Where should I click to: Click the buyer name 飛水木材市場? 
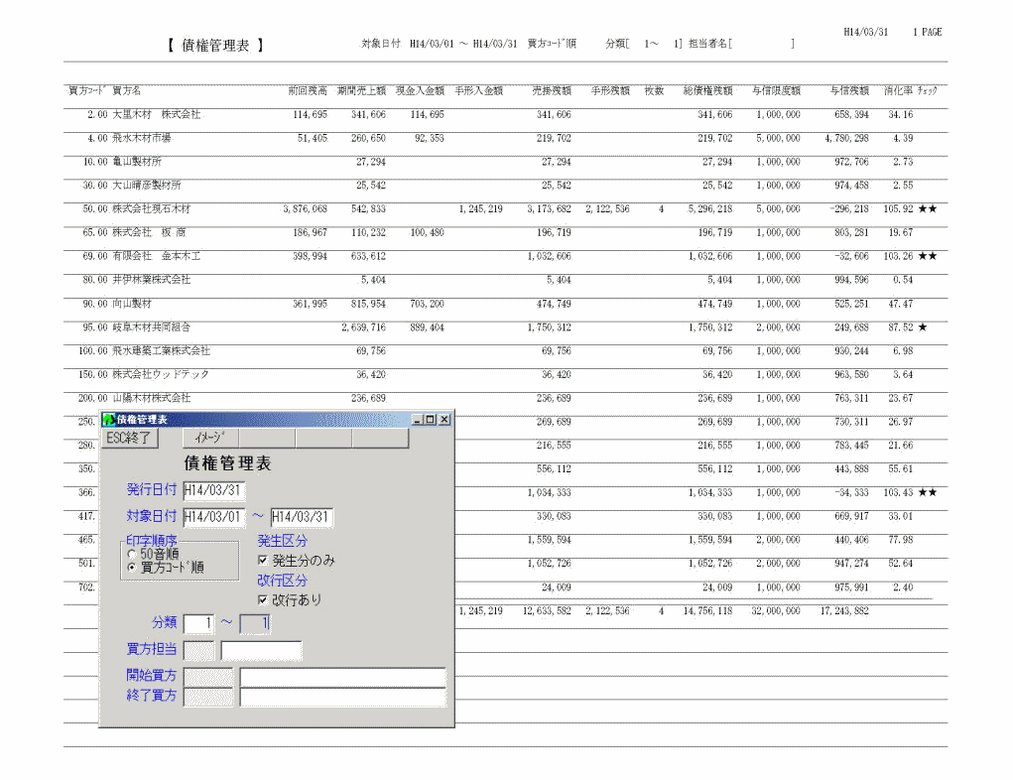click(x=142, y=138)
